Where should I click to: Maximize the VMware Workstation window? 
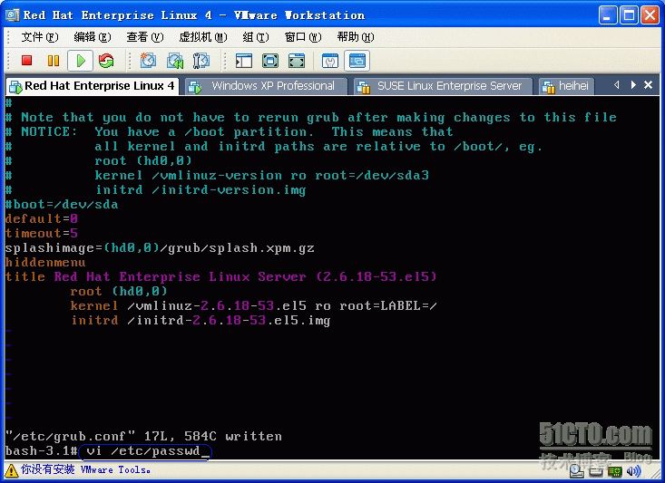point(629,15)
